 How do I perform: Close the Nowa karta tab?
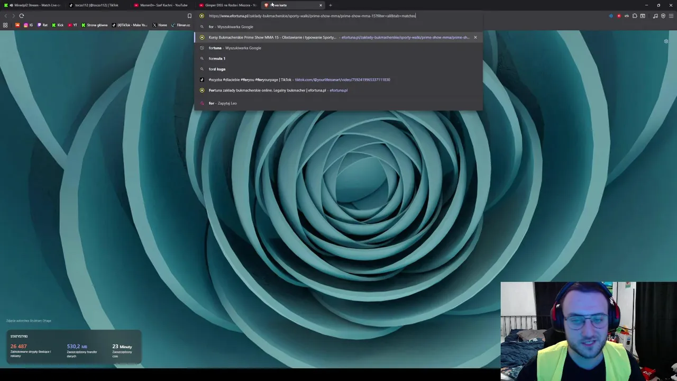tap(320, 5)
